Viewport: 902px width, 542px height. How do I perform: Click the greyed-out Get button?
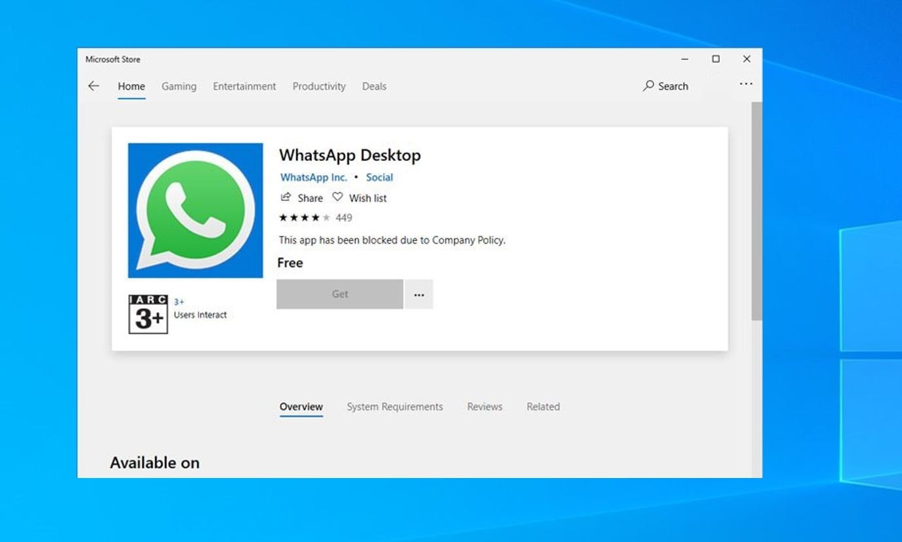[x=340, y=294]
